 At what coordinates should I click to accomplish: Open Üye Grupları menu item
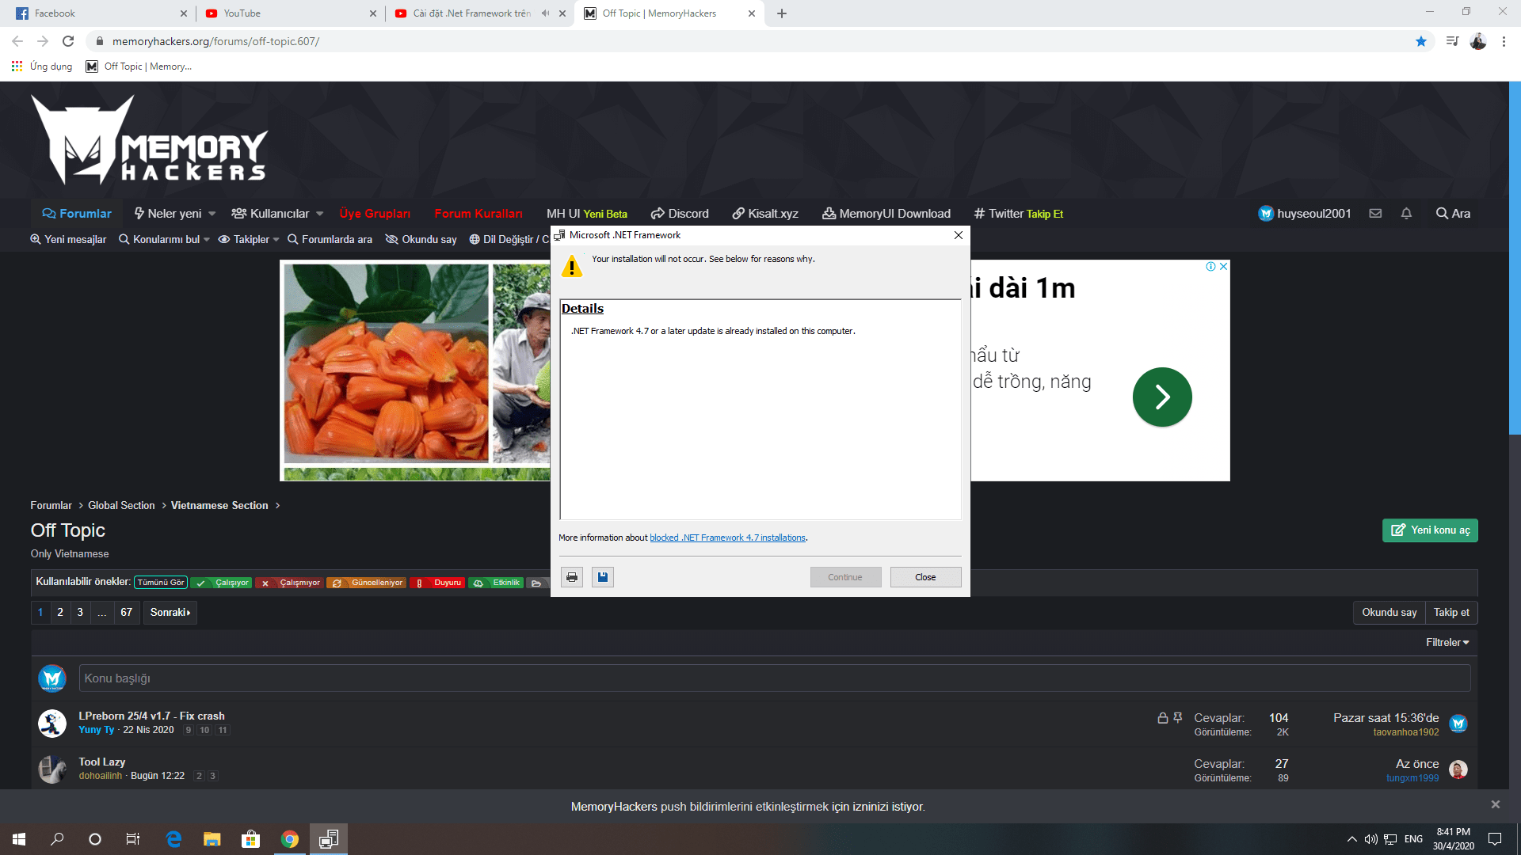coord(375,214)
